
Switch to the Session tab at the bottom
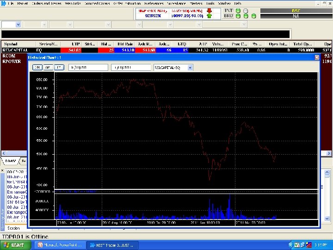pos(13,228)
